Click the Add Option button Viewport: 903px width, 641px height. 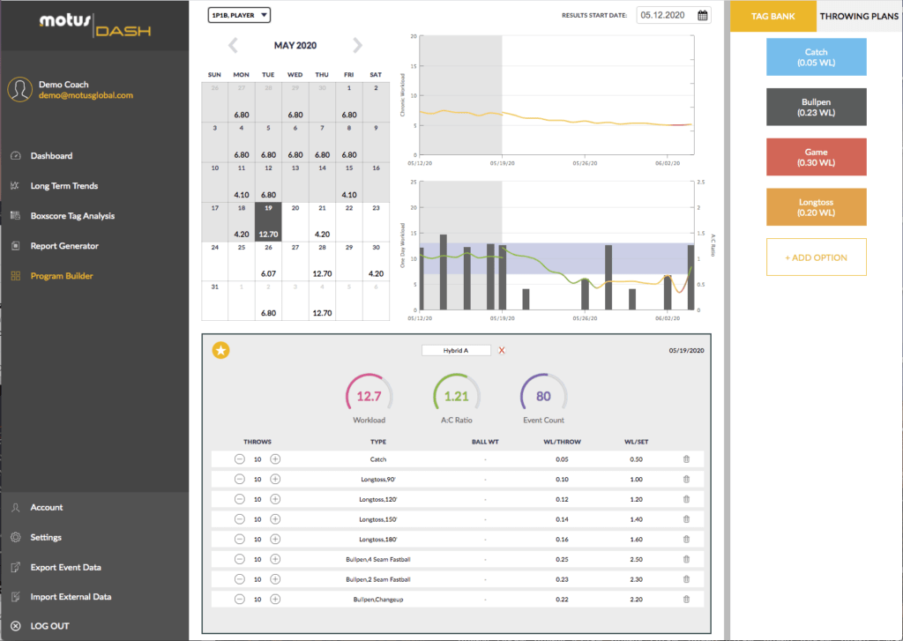(816, 257)
